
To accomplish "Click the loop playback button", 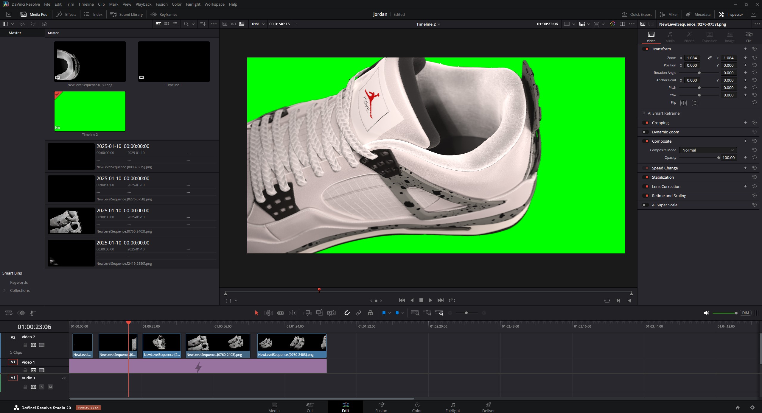I will pyautogui.click(x=452, y=300).
